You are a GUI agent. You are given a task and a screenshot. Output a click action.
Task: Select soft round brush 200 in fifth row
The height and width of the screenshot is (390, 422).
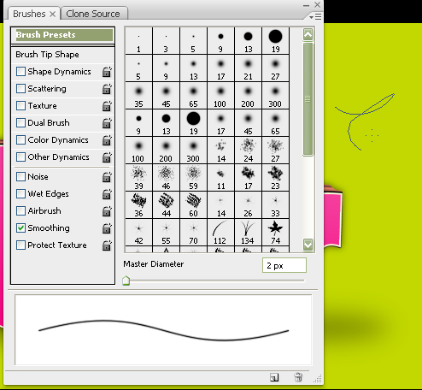point(166,151)
